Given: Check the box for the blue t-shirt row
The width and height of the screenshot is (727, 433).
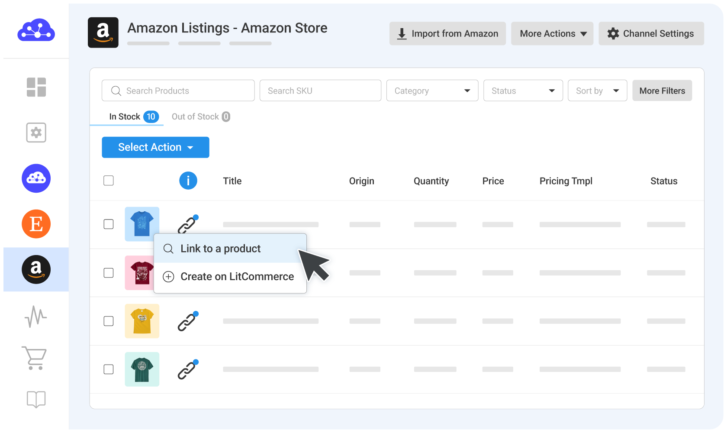Looking at the screenshot, I should [x=109, y=224].
